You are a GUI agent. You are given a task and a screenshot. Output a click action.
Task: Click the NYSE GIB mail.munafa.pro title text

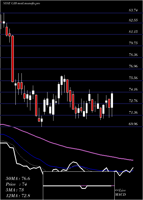pyautogui.click(x=21, y=3)
